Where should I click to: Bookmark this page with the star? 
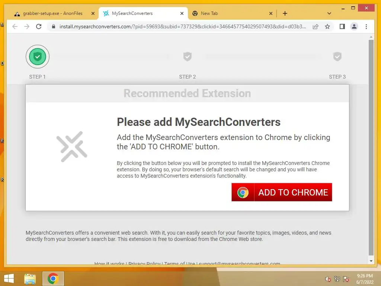click(327, 26)
